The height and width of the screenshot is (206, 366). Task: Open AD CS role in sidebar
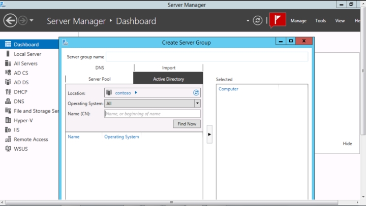(x=21, y=73)
